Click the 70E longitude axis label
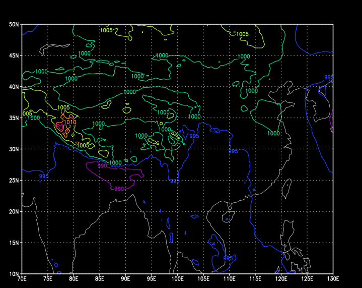Screen dimensions: 362x288 pyautogui.click(x=22, y=279)
